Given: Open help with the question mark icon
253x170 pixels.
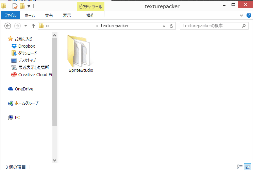Looking at the screenshot, I should point(249,15).
